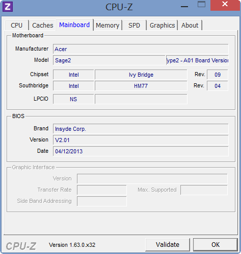
Task: Click the Max. Supported field
Action: [x=204, y=190]
